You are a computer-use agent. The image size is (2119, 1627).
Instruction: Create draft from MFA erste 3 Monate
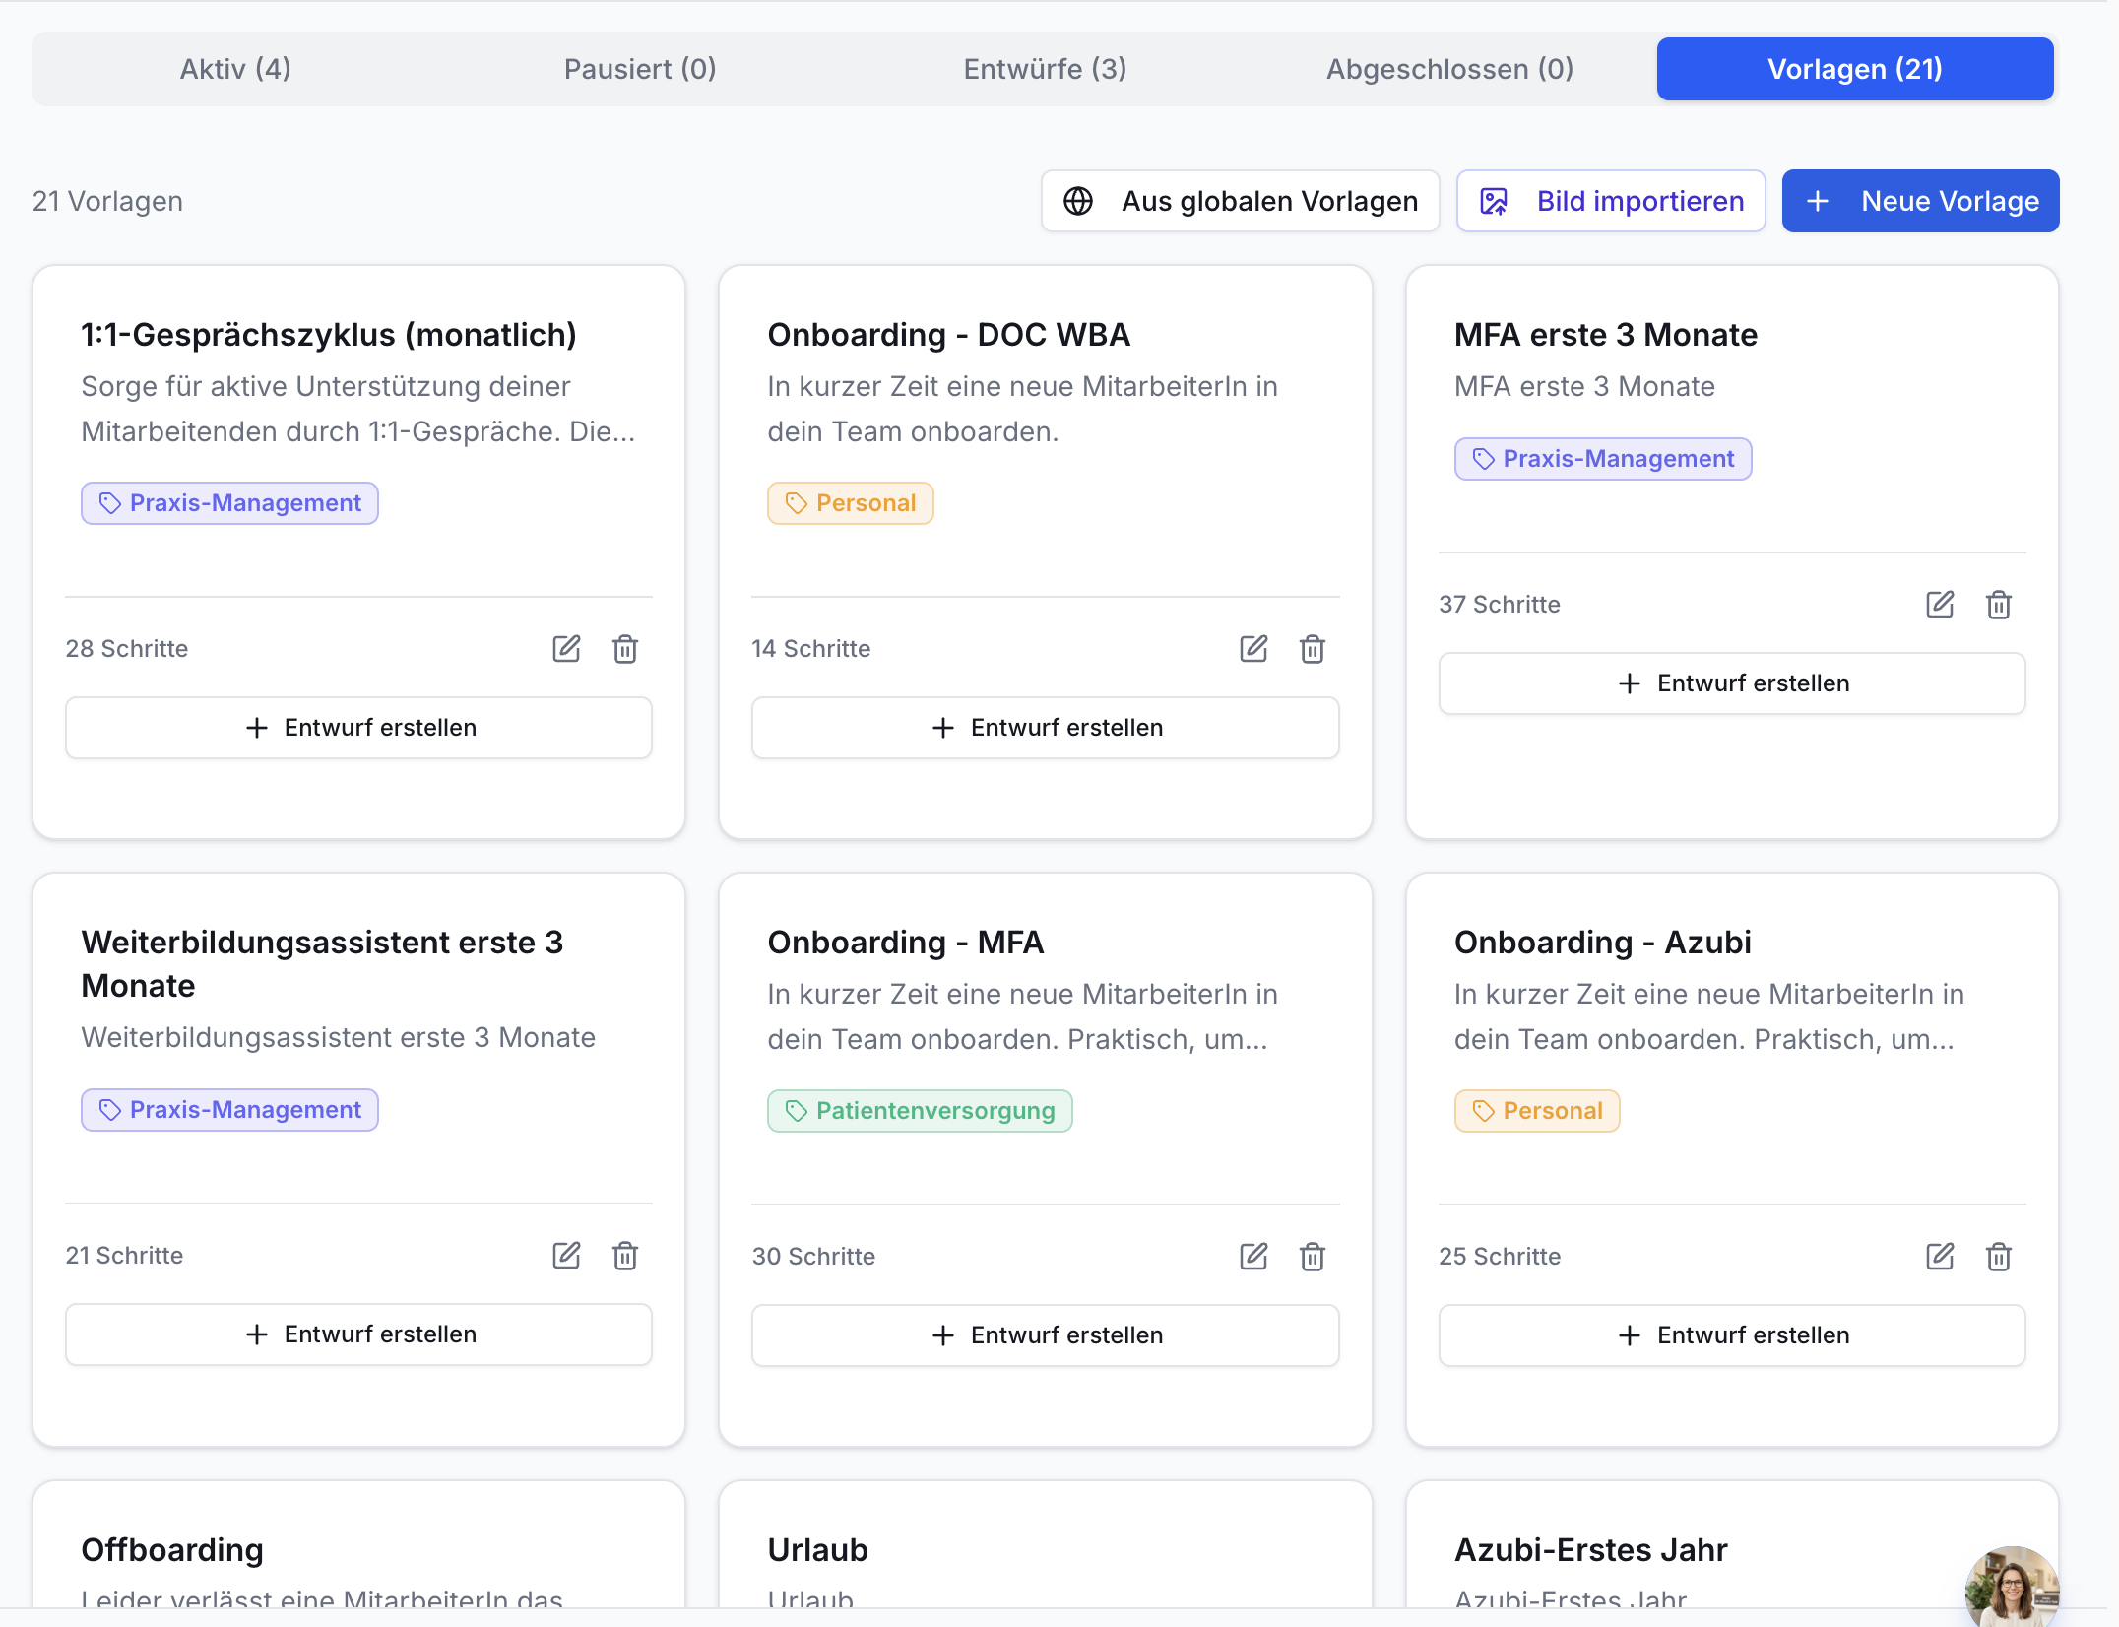click(1732, 683)
